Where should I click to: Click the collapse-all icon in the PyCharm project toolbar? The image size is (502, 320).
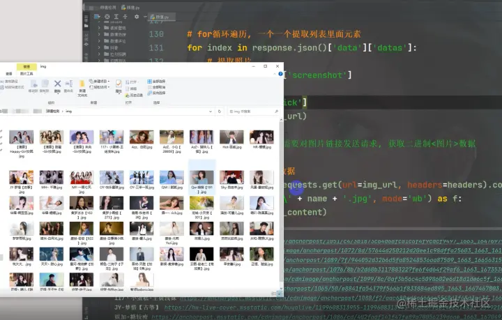coord(125,17)
